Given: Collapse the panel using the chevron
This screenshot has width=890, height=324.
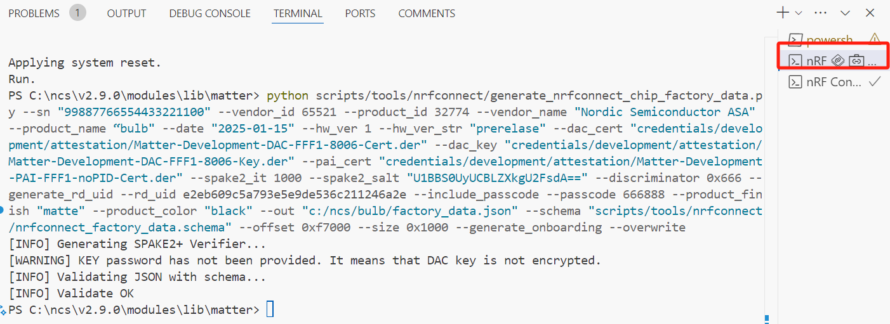Looking at the screenshot, I should (846, 13).
